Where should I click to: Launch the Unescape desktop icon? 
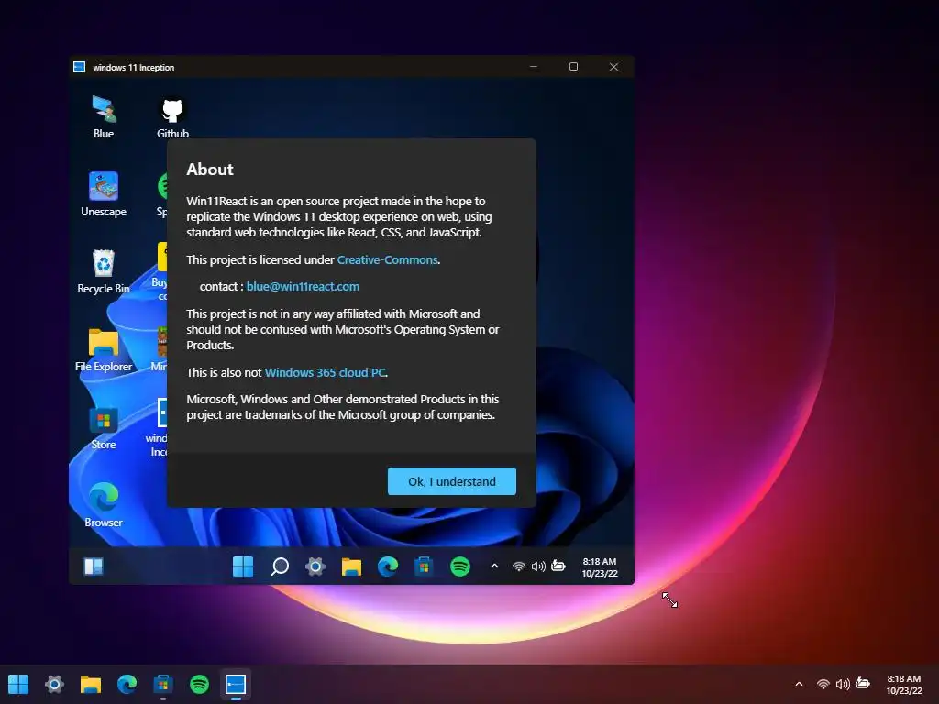104,194
